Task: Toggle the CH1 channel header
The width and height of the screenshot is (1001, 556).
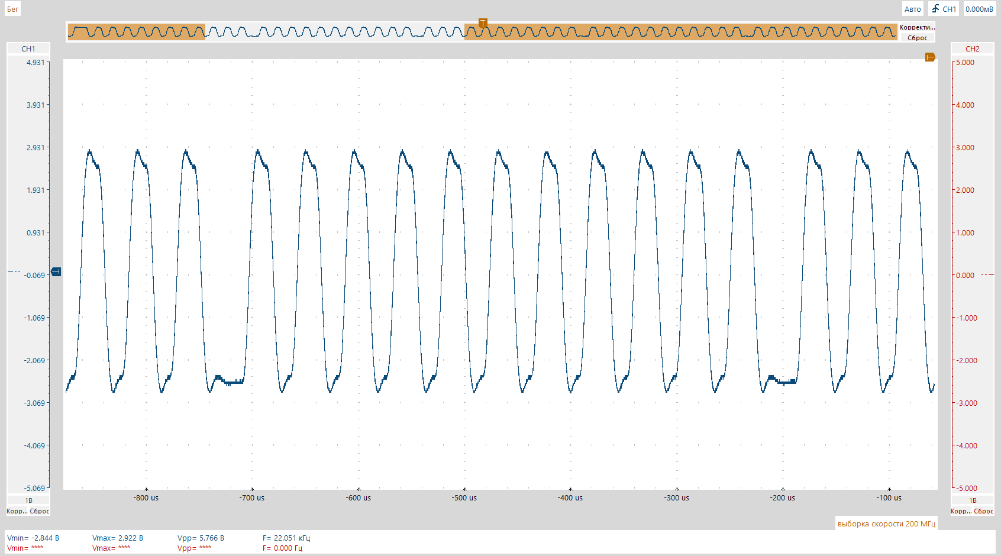Action: (x=28, y=49)
